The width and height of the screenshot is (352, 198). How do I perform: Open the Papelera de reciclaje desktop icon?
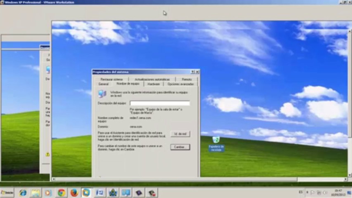[x=216, y=144]
